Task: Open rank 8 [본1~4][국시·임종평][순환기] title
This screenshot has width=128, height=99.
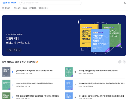Action: 101,96
